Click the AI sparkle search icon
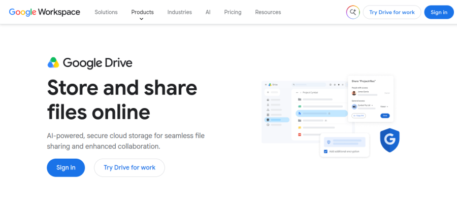Screen dimensions: 457x213 click(x=353, y=12)
